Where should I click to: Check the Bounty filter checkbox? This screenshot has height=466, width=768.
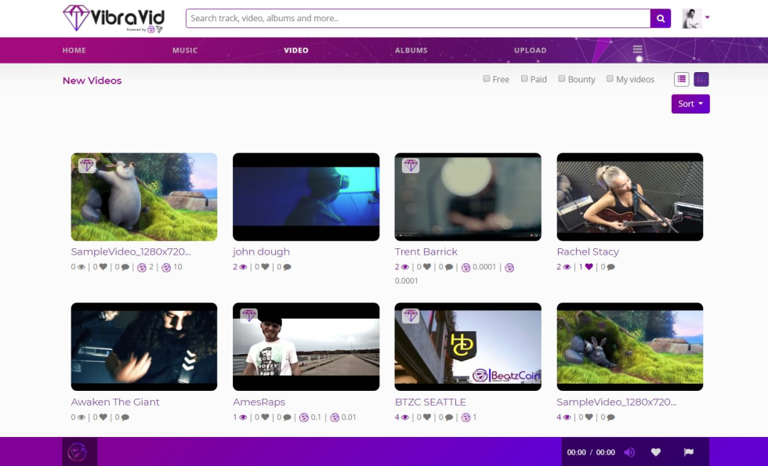(x=561, y=78)
